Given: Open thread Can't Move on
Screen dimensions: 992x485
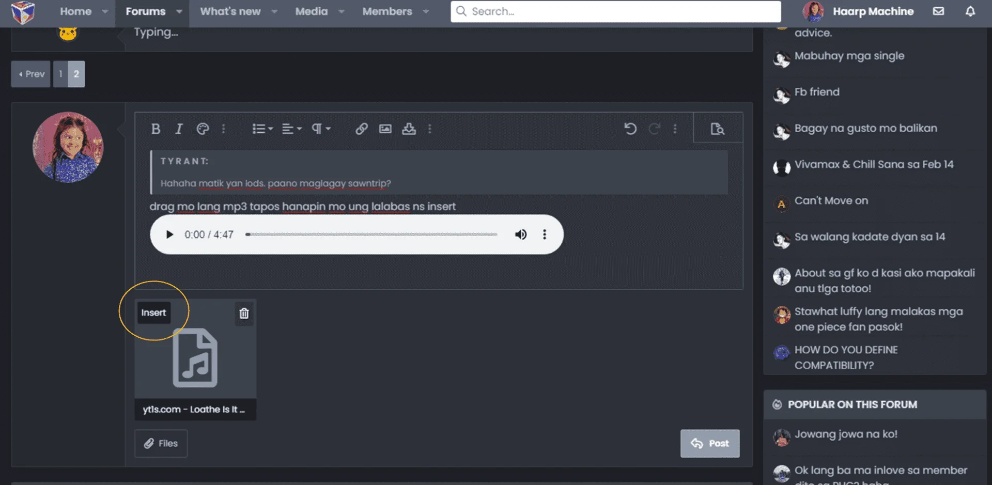Looking at the screenshot, I should point(831,200).
